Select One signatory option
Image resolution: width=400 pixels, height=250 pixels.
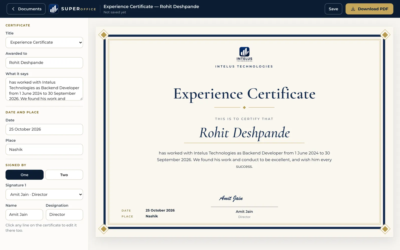(24, 175)
